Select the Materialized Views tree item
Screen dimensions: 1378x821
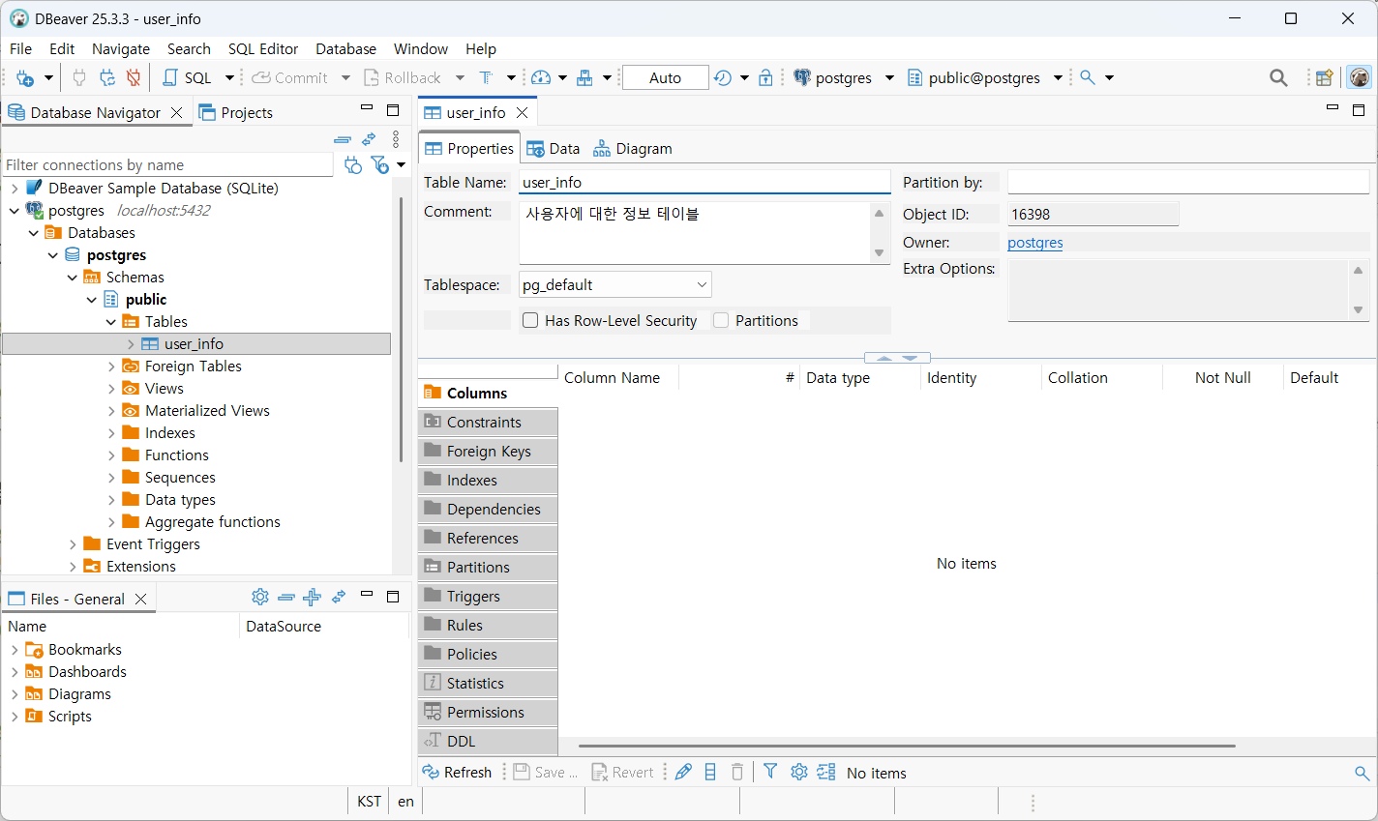point(207,411)
